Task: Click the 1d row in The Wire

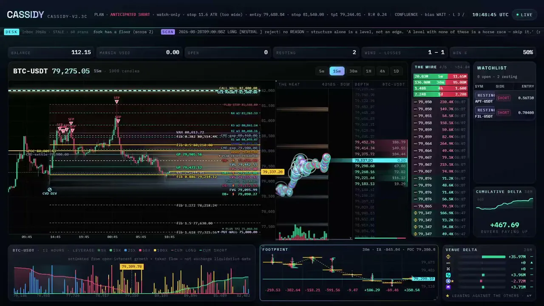Action: tap(441, 94)
